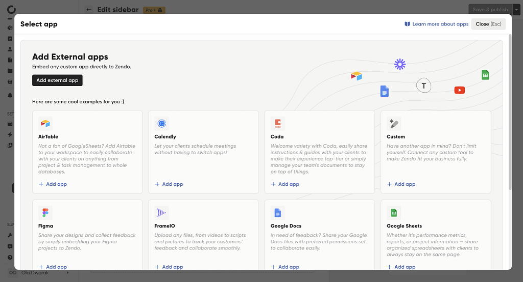Click the question mark icon in background sidebar
The image size is (523, 282).
pos(10,258)
